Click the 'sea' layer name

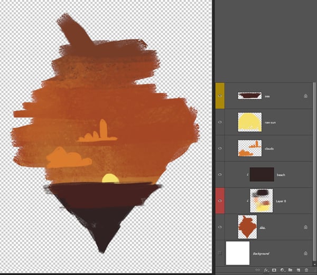(267, 96)
